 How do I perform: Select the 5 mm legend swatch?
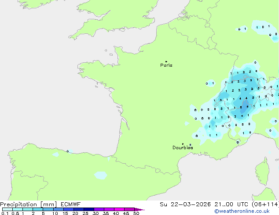(x=48, y=209)
